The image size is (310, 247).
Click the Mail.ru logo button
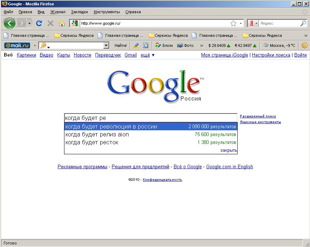click(17, 45)
